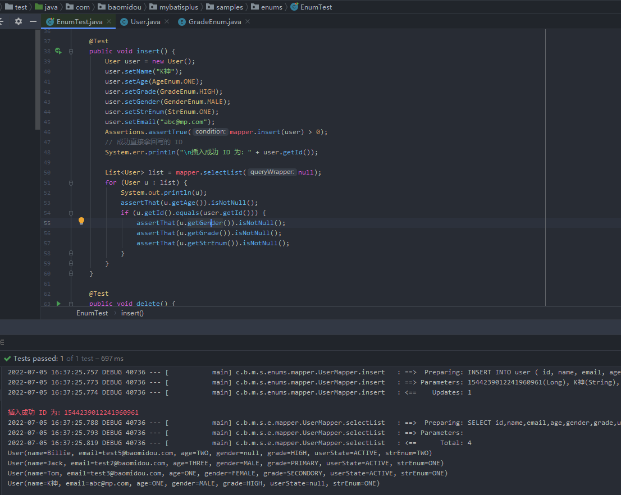The width and height of the screenshot is (621, 495).
Task: Switch to the User.java tab
Action: [145, 22]
